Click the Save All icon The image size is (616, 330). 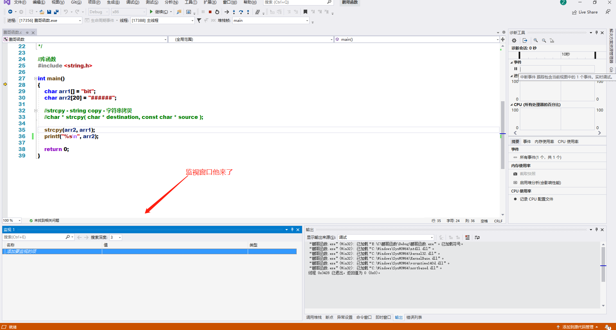[56, 12]
